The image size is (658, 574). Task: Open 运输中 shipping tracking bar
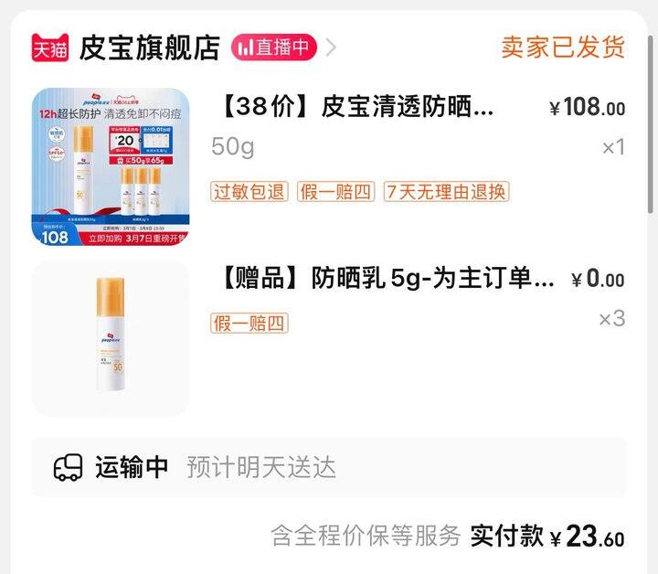click(x=329, y=467)
